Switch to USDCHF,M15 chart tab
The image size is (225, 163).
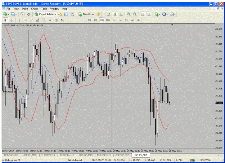[x=11, y=155]
